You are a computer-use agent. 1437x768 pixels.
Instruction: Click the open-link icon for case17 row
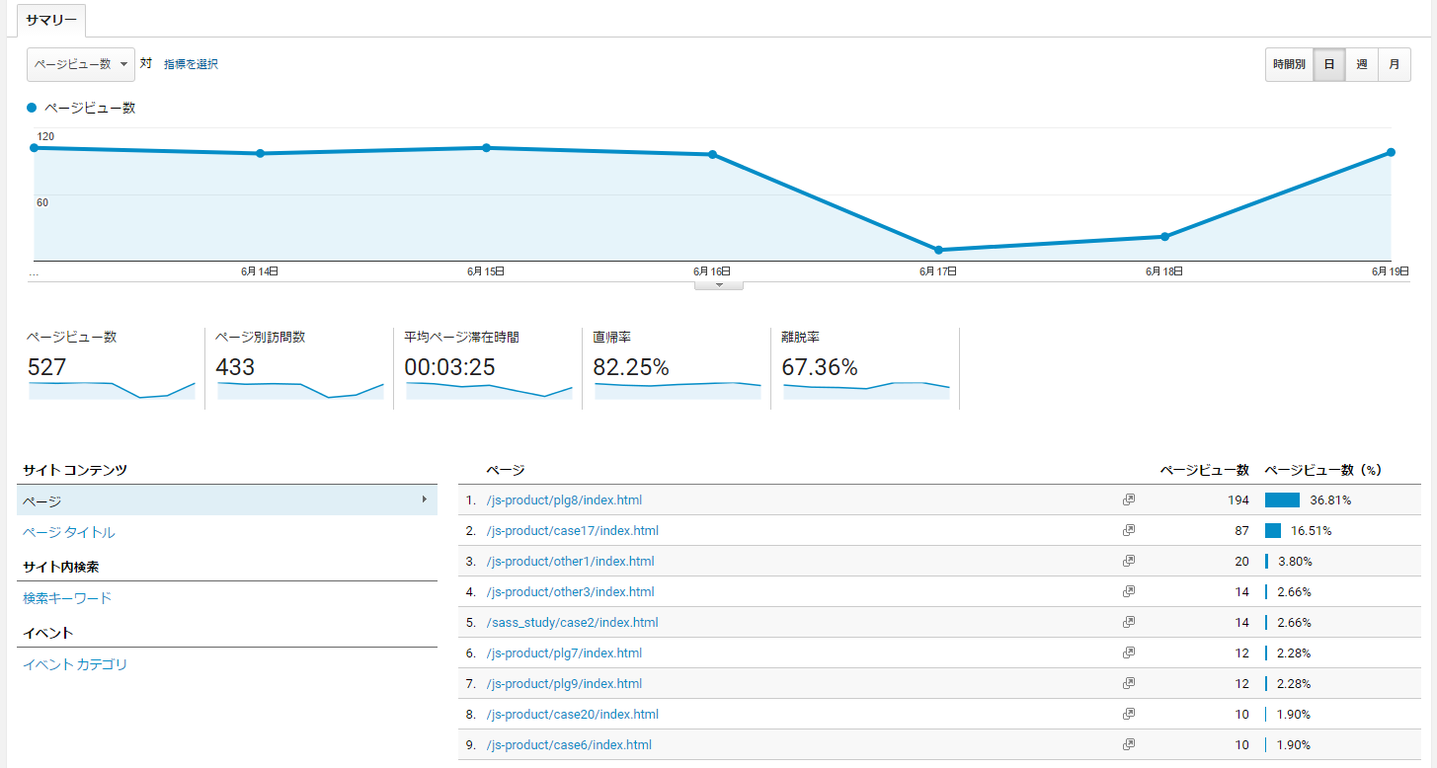point(1129,530)
